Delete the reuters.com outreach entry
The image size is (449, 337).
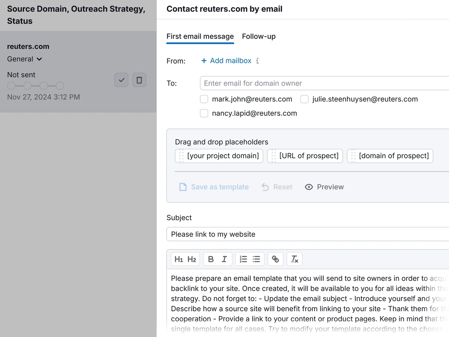tap(139, 80)
